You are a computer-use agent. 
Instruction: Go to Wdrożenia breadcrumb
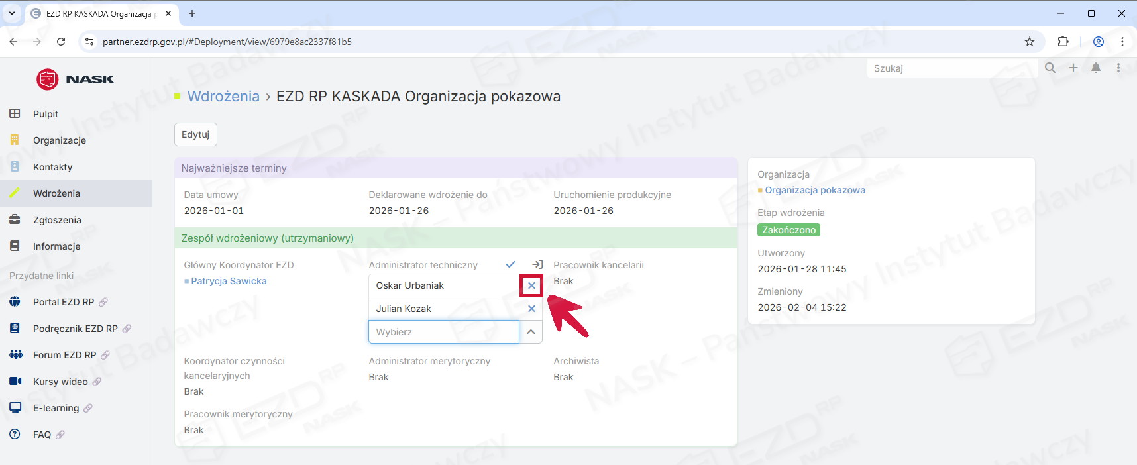pos(223,96)
